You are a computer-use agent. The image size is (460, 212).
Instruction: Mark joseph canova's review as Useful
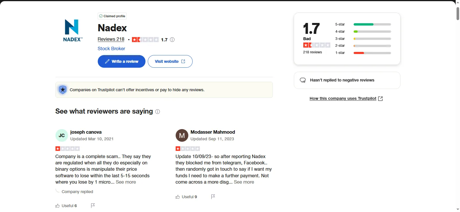(x=66, y=206)
